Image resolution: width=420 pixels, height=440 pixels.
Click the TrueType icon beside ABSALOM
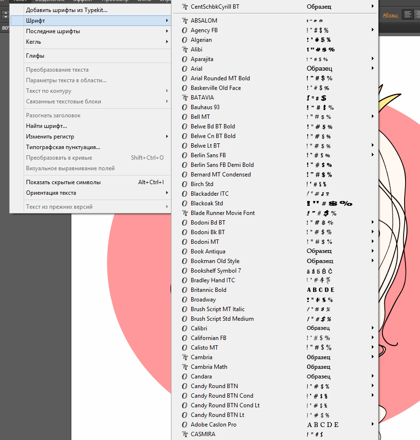(184, 21)
